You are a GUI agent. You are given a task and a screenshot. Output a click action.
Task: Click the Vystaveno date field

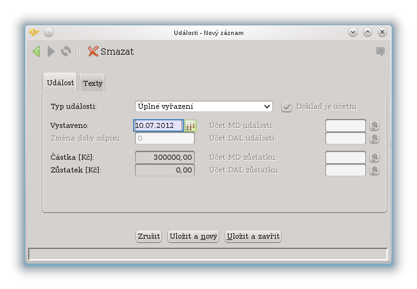tap(158, 125)
